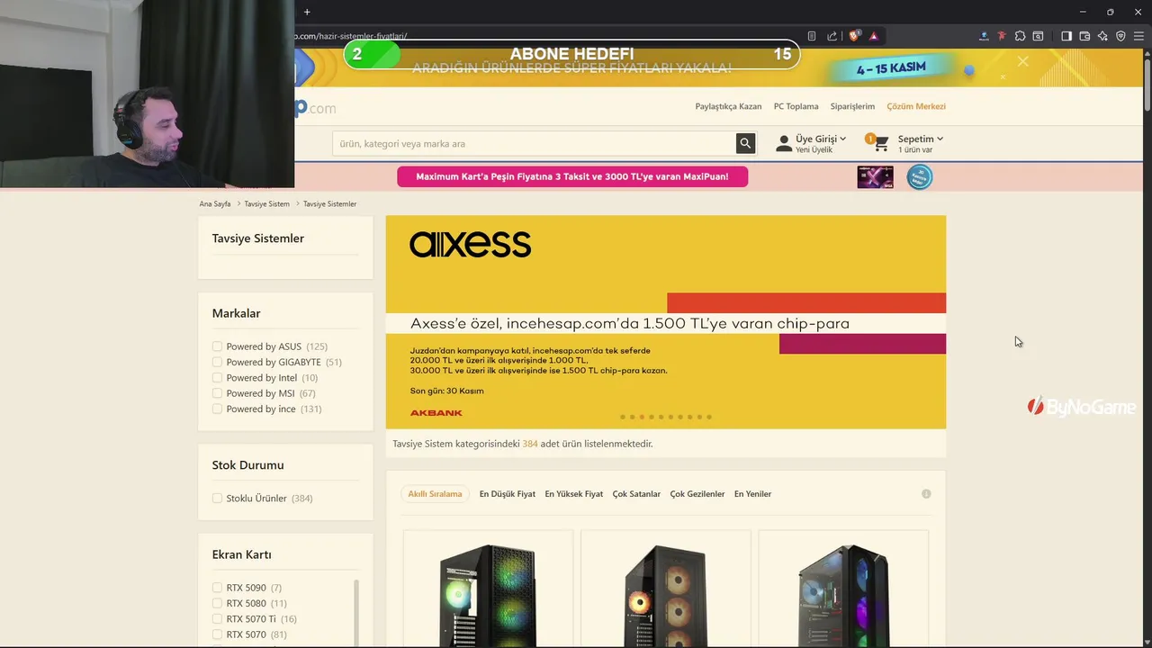
Task: Click the tab search toolbar icon
Action: [x=1038, y=36]
